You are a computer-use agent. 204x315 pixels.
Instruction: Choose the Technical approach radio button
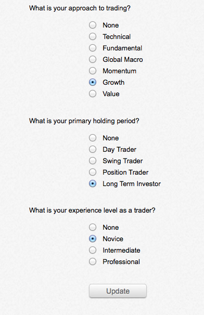(x=93, y=36)
